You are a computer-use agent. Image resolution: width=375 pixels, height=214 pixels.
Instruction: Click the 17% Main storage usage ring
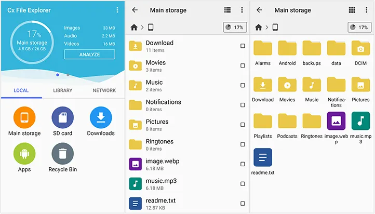coord(32,42)
